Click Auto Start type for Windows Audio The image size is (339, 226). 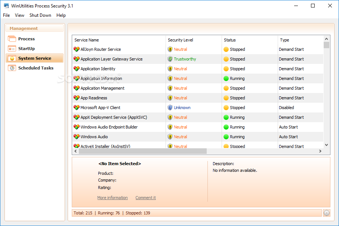(x=289, y=137)
